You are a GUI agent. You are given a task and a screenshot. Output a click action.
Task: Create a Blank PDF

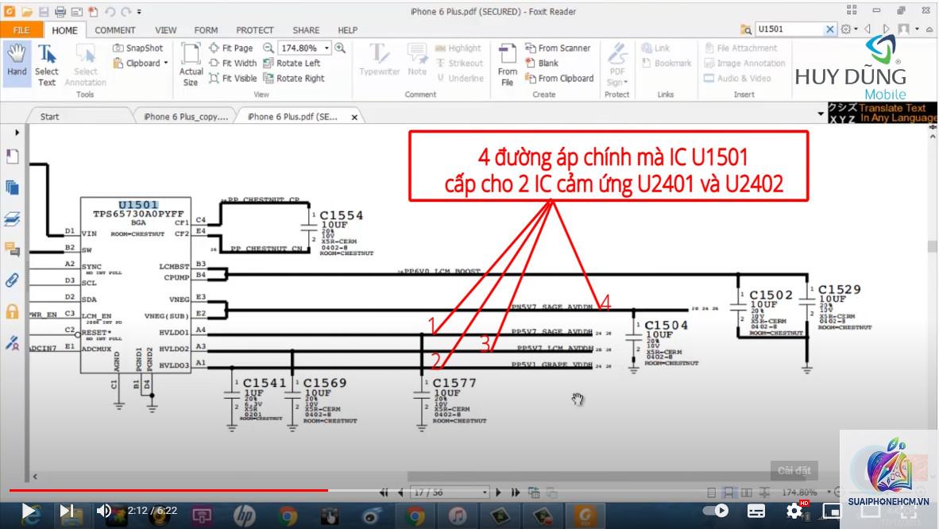click(542, 63)
